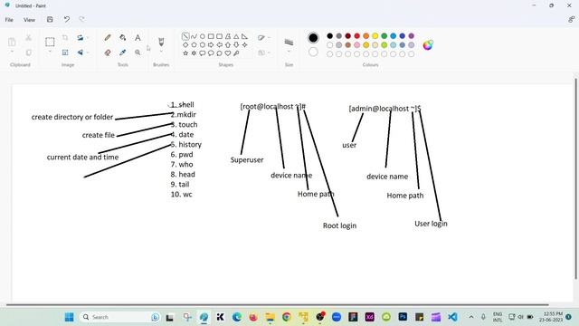
Task: Open Adobe XD from taskbar
Action: 370,317
